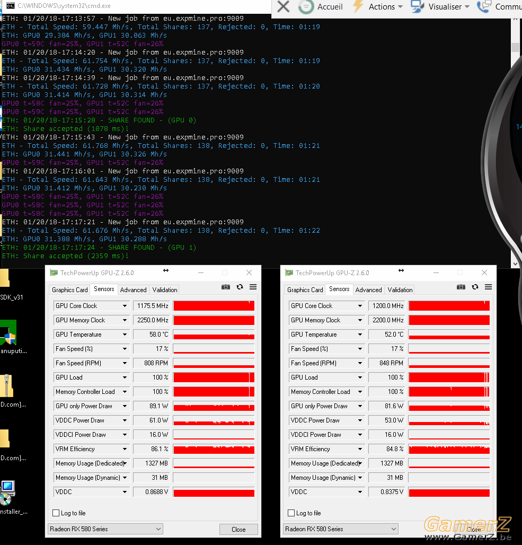Click the screenshot camera icon in right GPU-Z window
Viewport: 522px width, 545px height.
[461, 287]
